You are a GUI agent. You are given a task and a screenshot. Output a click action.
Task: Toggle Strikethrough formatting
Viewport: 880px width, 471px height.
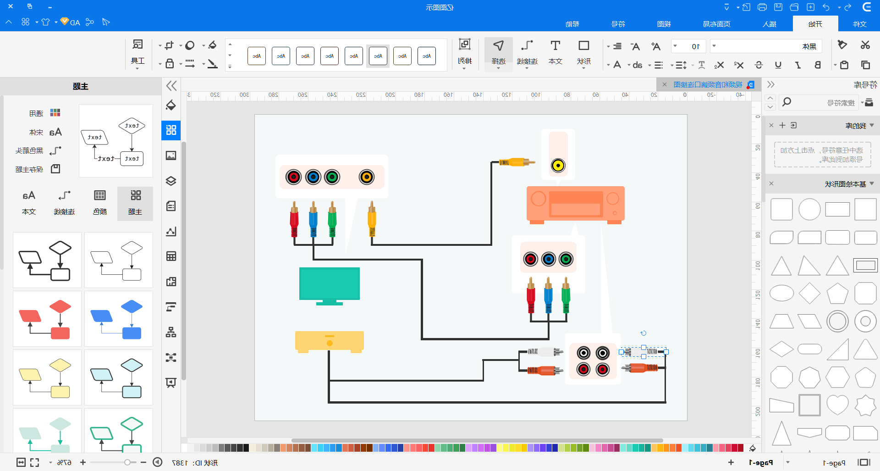759,65
